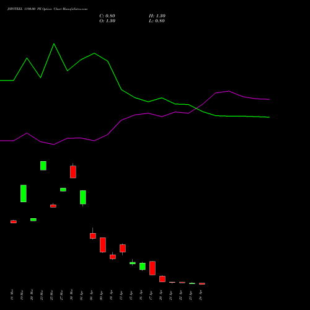Viewport: 310px width, 310px height.
Task: Select the close value 'C: 0.80'
Action: [107, 16]
